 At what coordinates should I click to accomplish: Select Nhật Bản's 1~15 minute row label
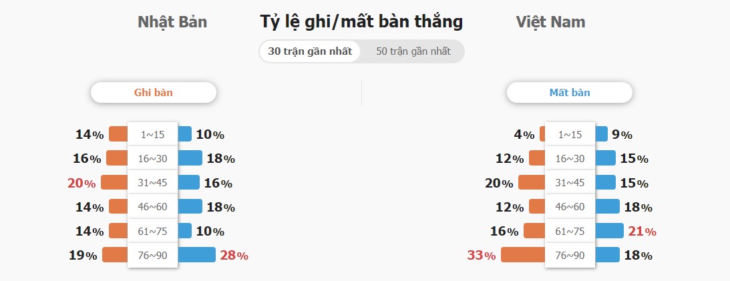(153, 134)
